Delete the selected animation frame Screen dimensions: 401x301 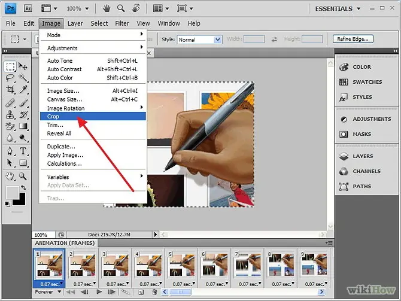point(154,292)
